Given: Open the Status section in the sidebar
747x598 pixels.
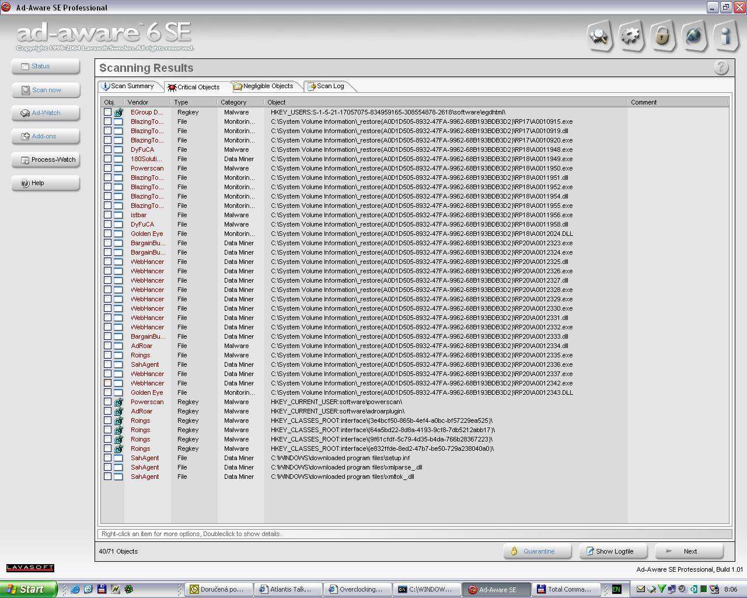Looking at the screenshot, I should tap(46, 67).
